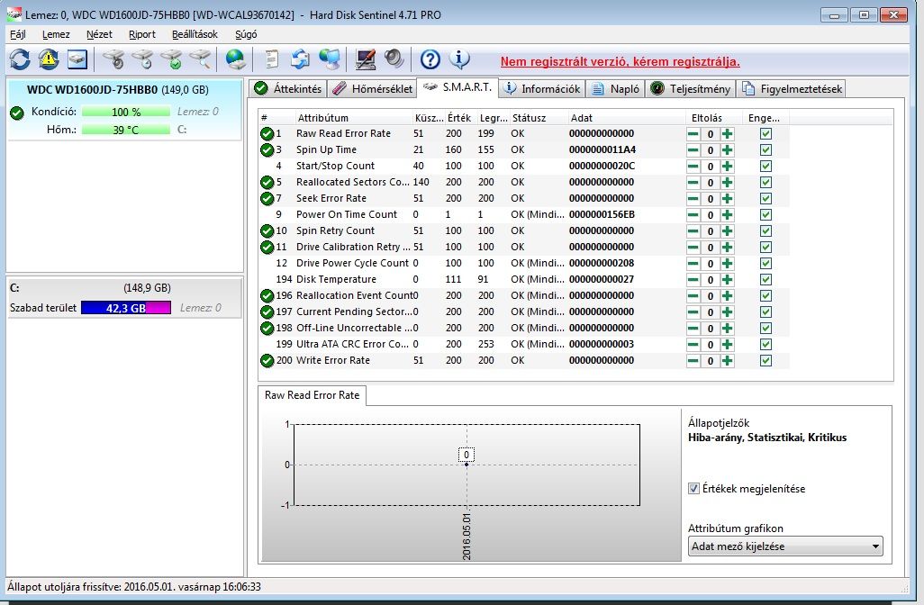This screenshot has width=924, height=605.
Task: Click the hard disk panel toolbar icon
Action: tap(77, 59)
